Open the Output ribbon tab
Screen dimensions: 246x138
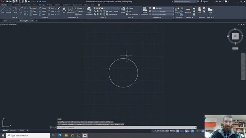(x=50, y=5)
